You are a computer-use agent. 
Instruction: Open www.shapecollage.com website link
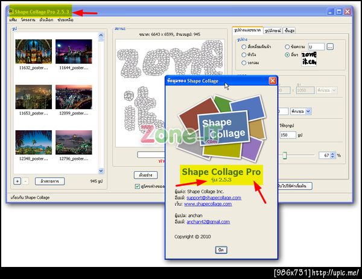pyautogui.click(x=208, y=204)
